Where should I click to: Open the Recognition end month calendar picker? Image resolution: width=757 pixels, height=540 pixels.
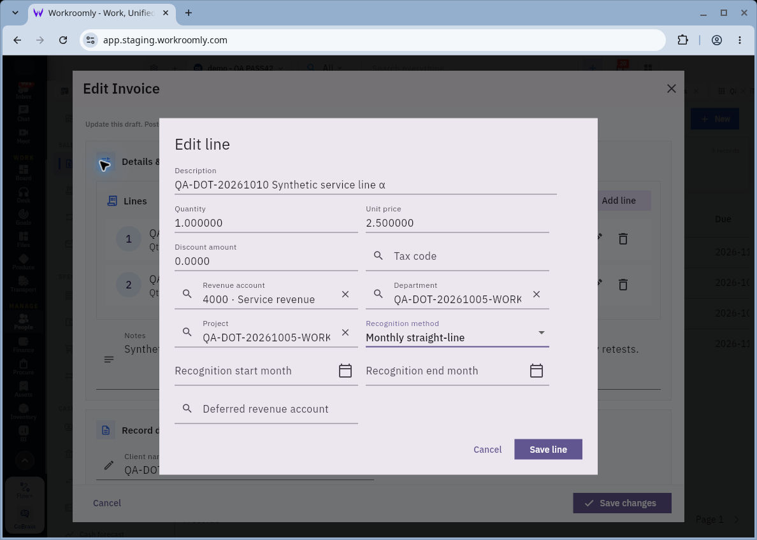[537, 371]
